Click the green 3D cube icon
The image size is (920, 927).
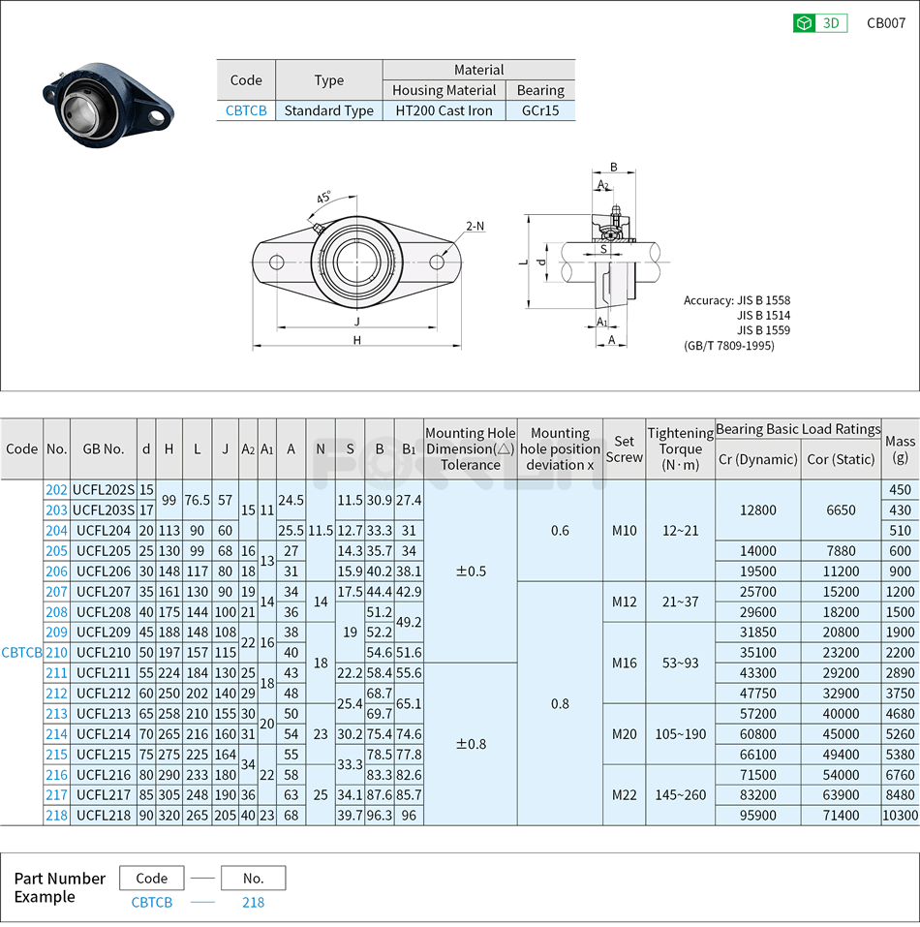click(804, 23)
